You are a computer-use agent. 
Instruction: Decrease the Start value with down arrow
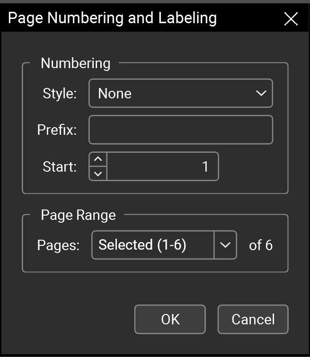point(98,174)
